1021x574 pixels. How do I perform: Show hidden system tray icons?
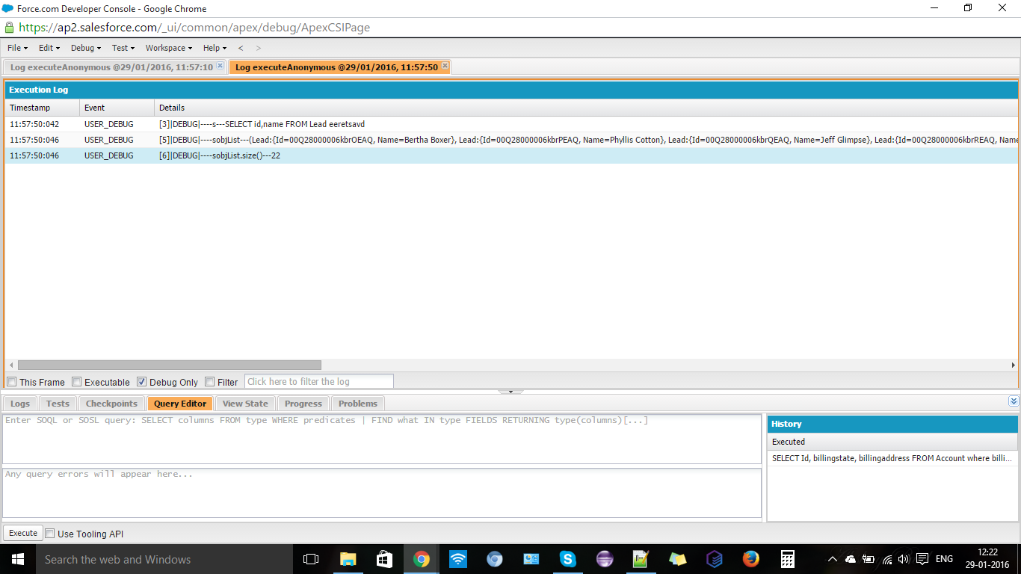click(832, 559)
